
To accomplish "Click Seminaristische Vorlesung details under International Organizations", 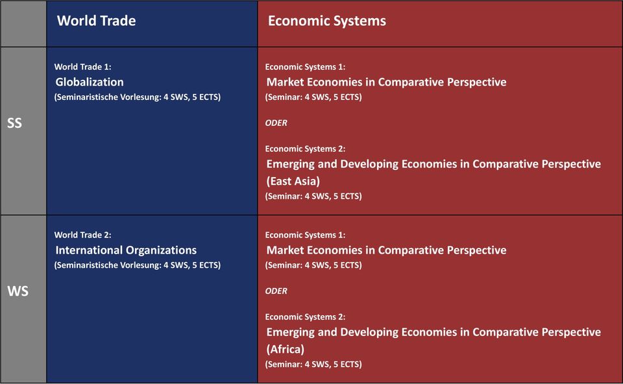I will click(138, 265).
